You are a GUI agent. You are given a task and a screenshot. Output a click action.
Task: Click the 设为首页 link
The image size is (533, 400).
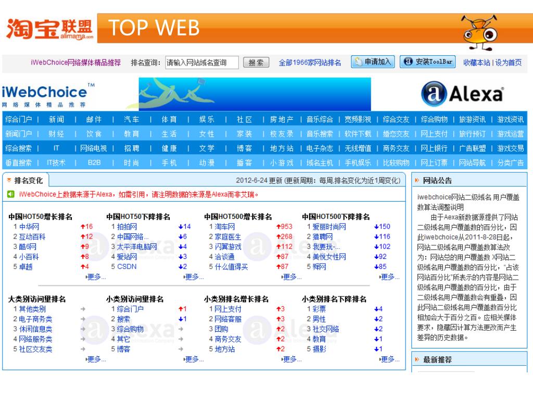[508, 63]
